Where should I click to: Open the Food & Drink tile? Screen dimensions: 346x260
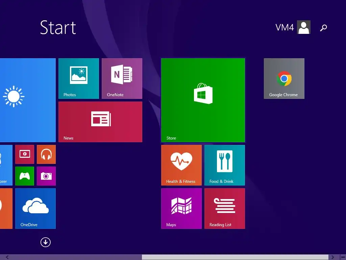click(x=225, y=165)
